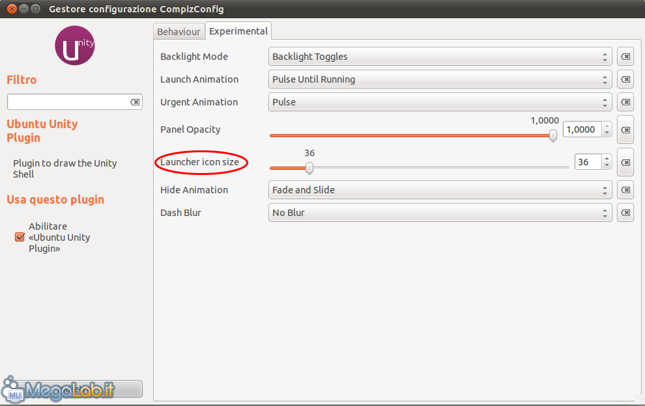Reset the Urgent Animation setting
The width and height of the screenshot is (645, 406).
[625, 102]
